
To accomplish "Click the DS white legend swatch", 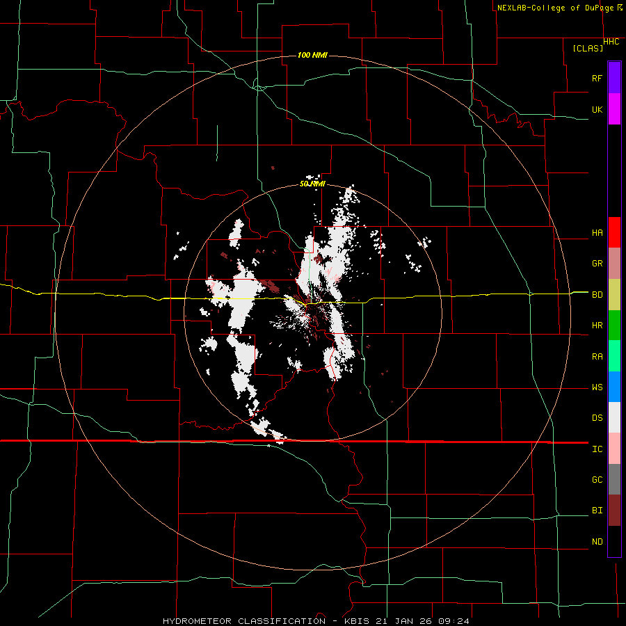I will click(x=614, y=417).
